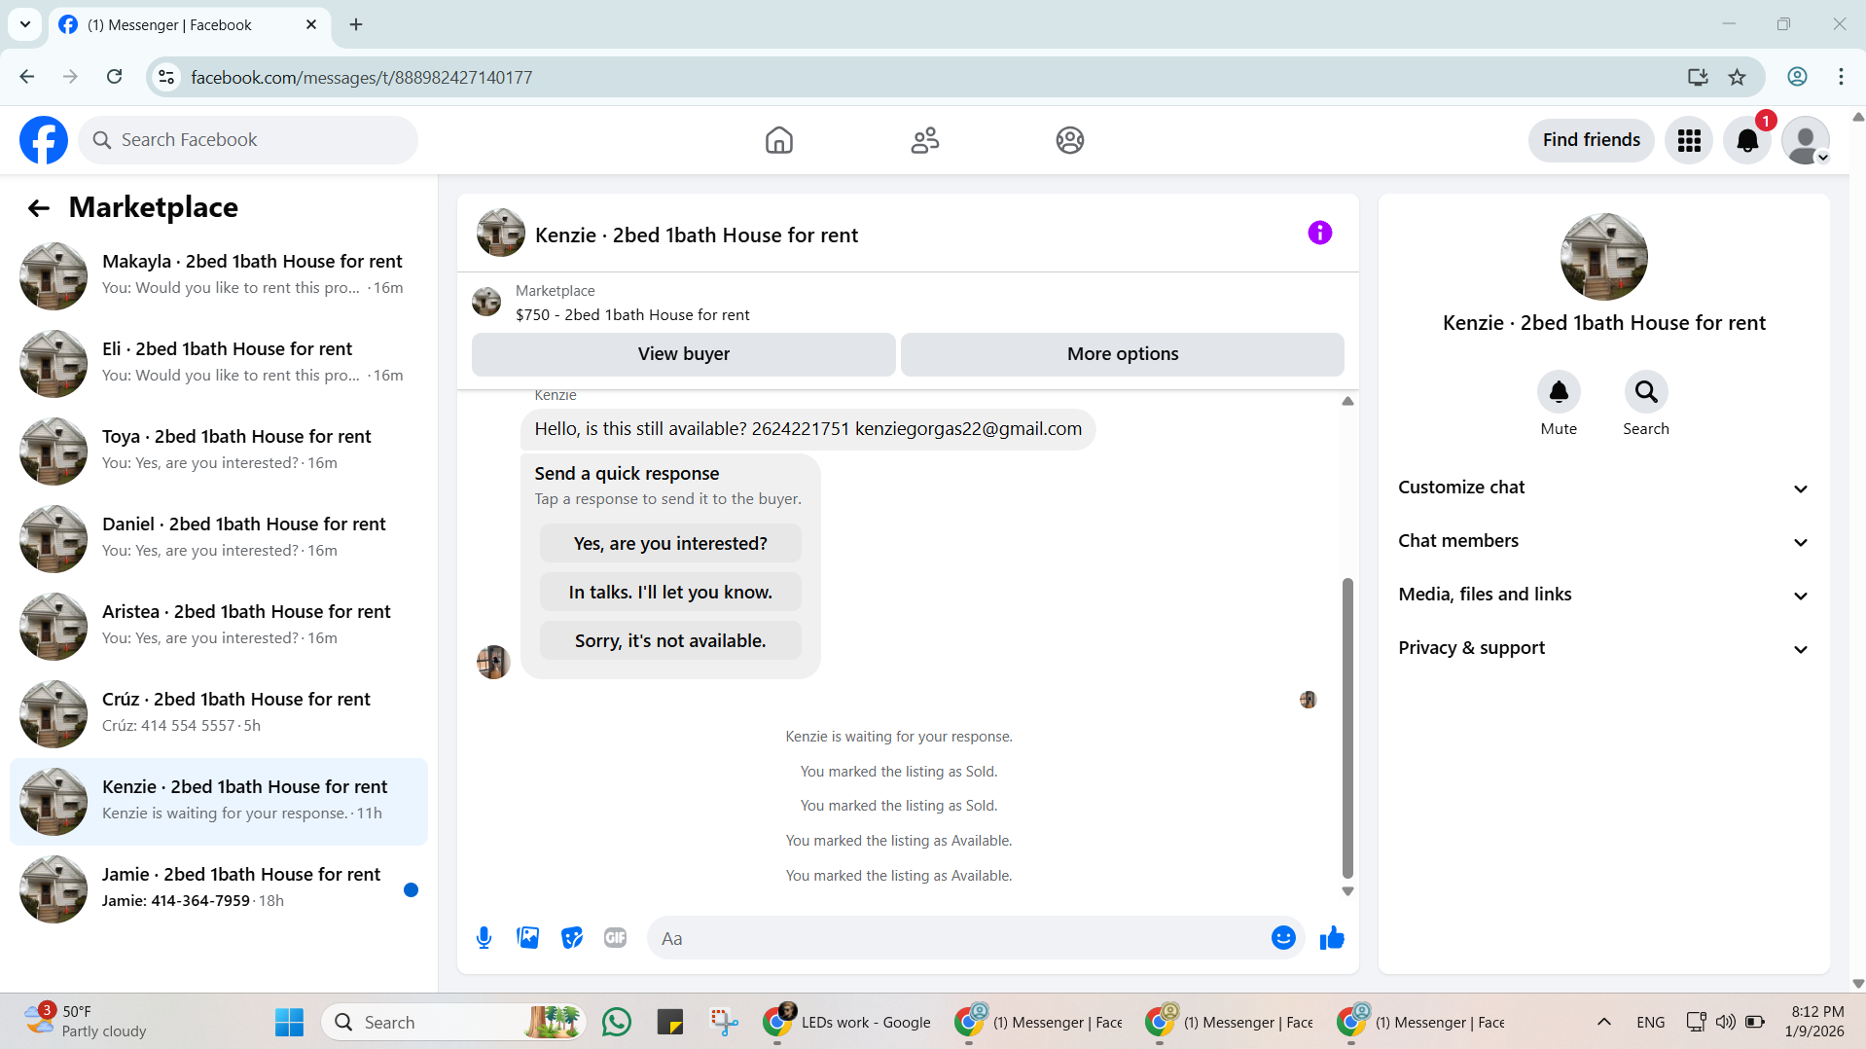The width and height of the screenshot is (1866, 1049).
Task: Bookmark this tab with the star icon
Action: coord(1737,77)
